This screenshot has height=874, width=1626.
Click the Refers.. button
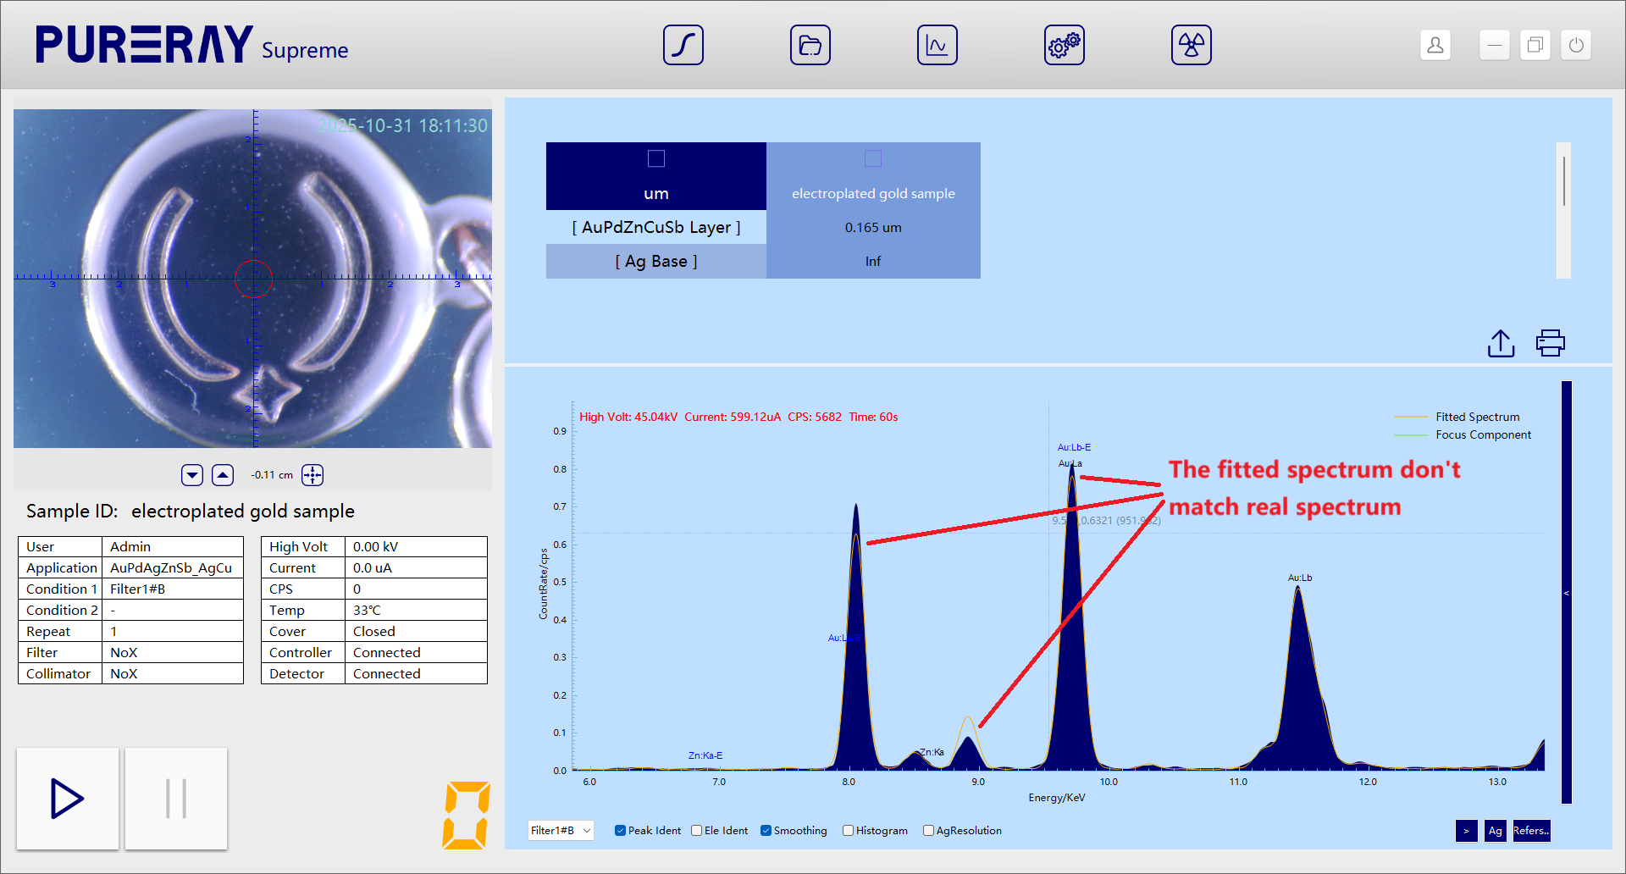click(1531, 831)
